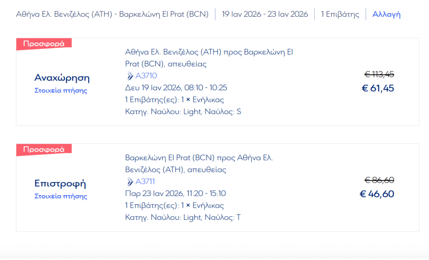Click the crossed-out price € 113,45

tap(379, 74)
